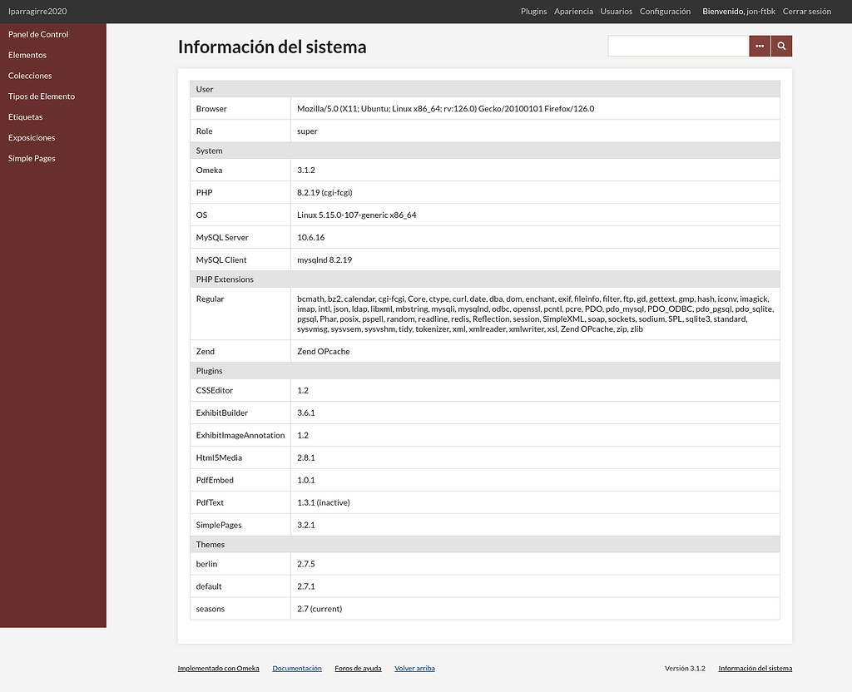
Task: Open the Documentación footer link
Action: pyautogui.click(x=297, y=668)
